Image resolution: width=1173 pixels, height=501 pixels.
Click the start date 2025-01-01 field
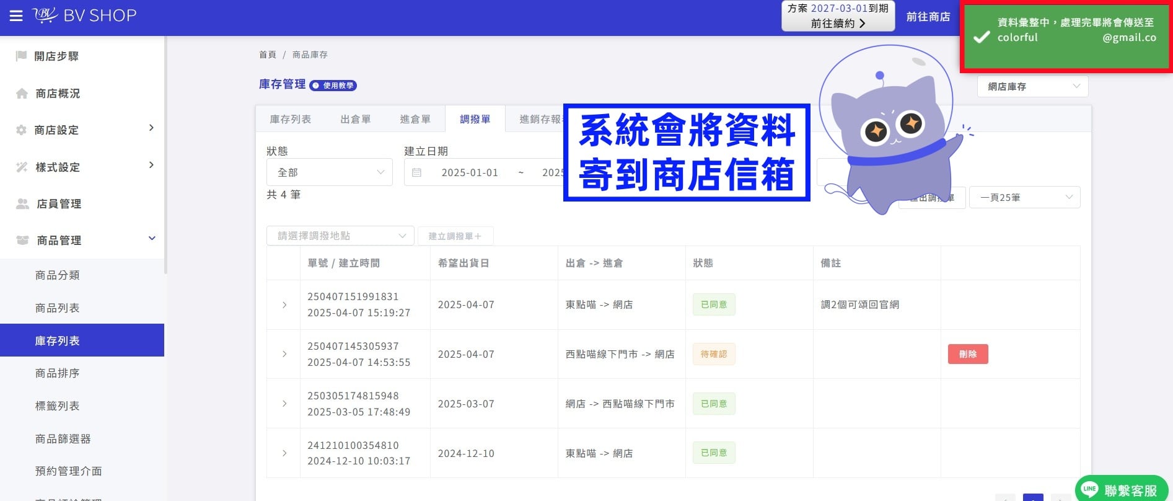tap(470, 172)
